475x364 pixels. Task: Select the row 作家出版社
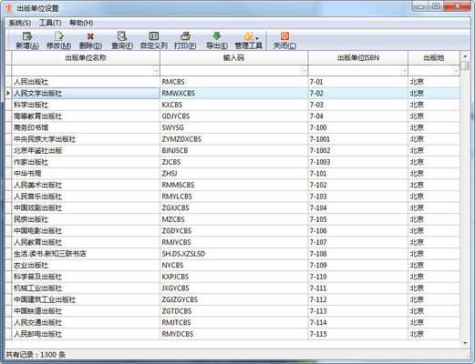click(x=235, y=162)
